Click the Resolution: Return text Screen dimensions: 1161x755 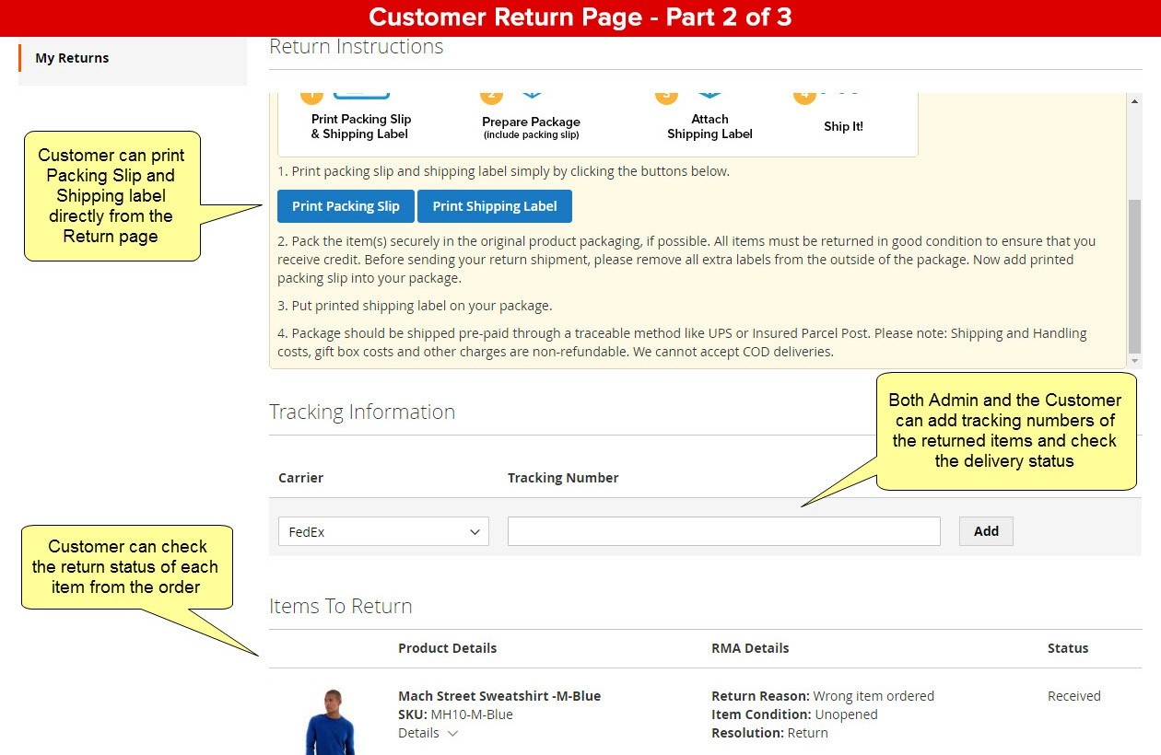tap(769, 733)
